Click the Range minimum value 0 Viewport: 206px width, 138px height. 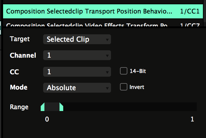pyautogui.click(x=47, y=120)
